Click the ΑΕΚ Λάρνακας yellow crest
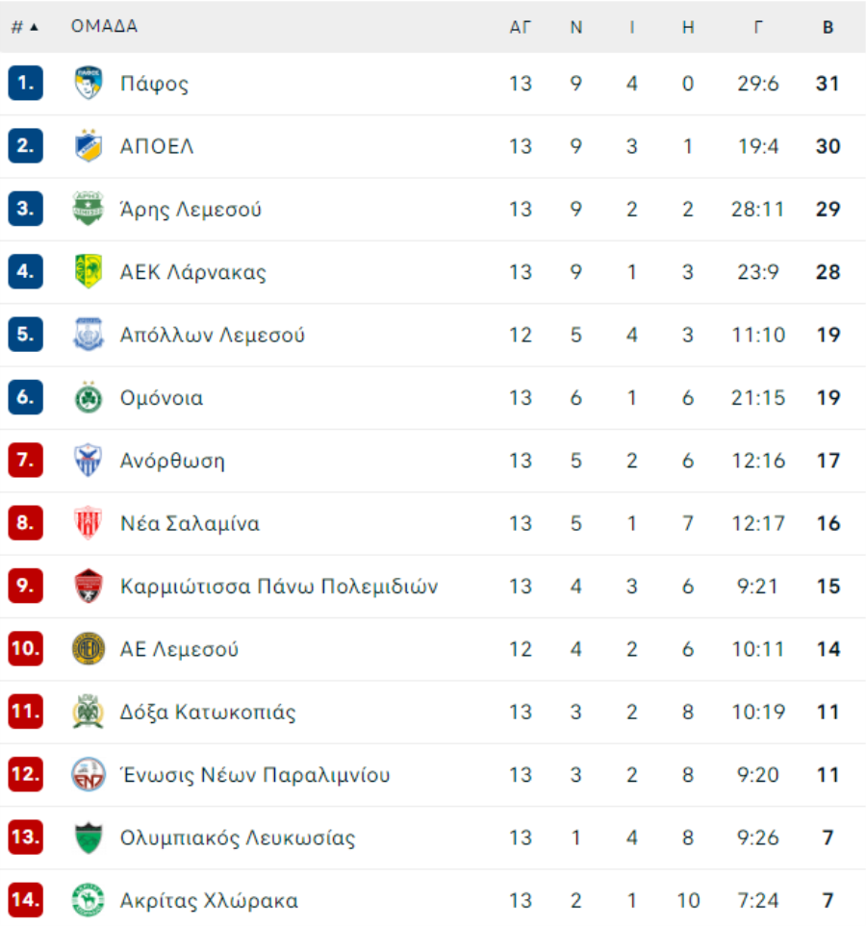The height and width of the screenshot is (926, 866). tap(89, 272)
